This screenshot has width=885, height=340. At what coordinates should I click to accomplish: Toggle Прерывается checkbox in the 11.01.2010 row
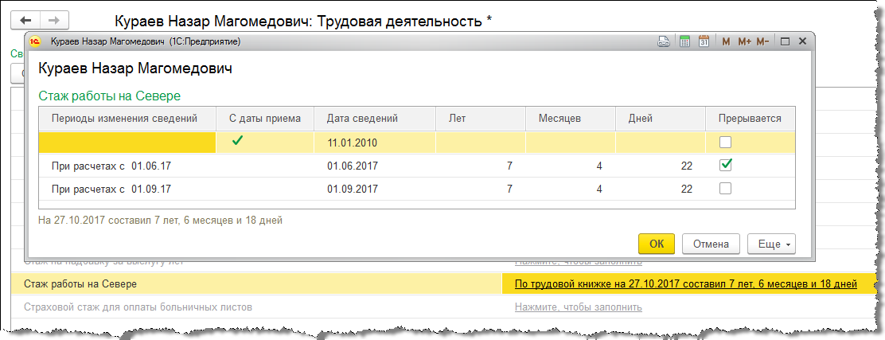click(725, 143)
